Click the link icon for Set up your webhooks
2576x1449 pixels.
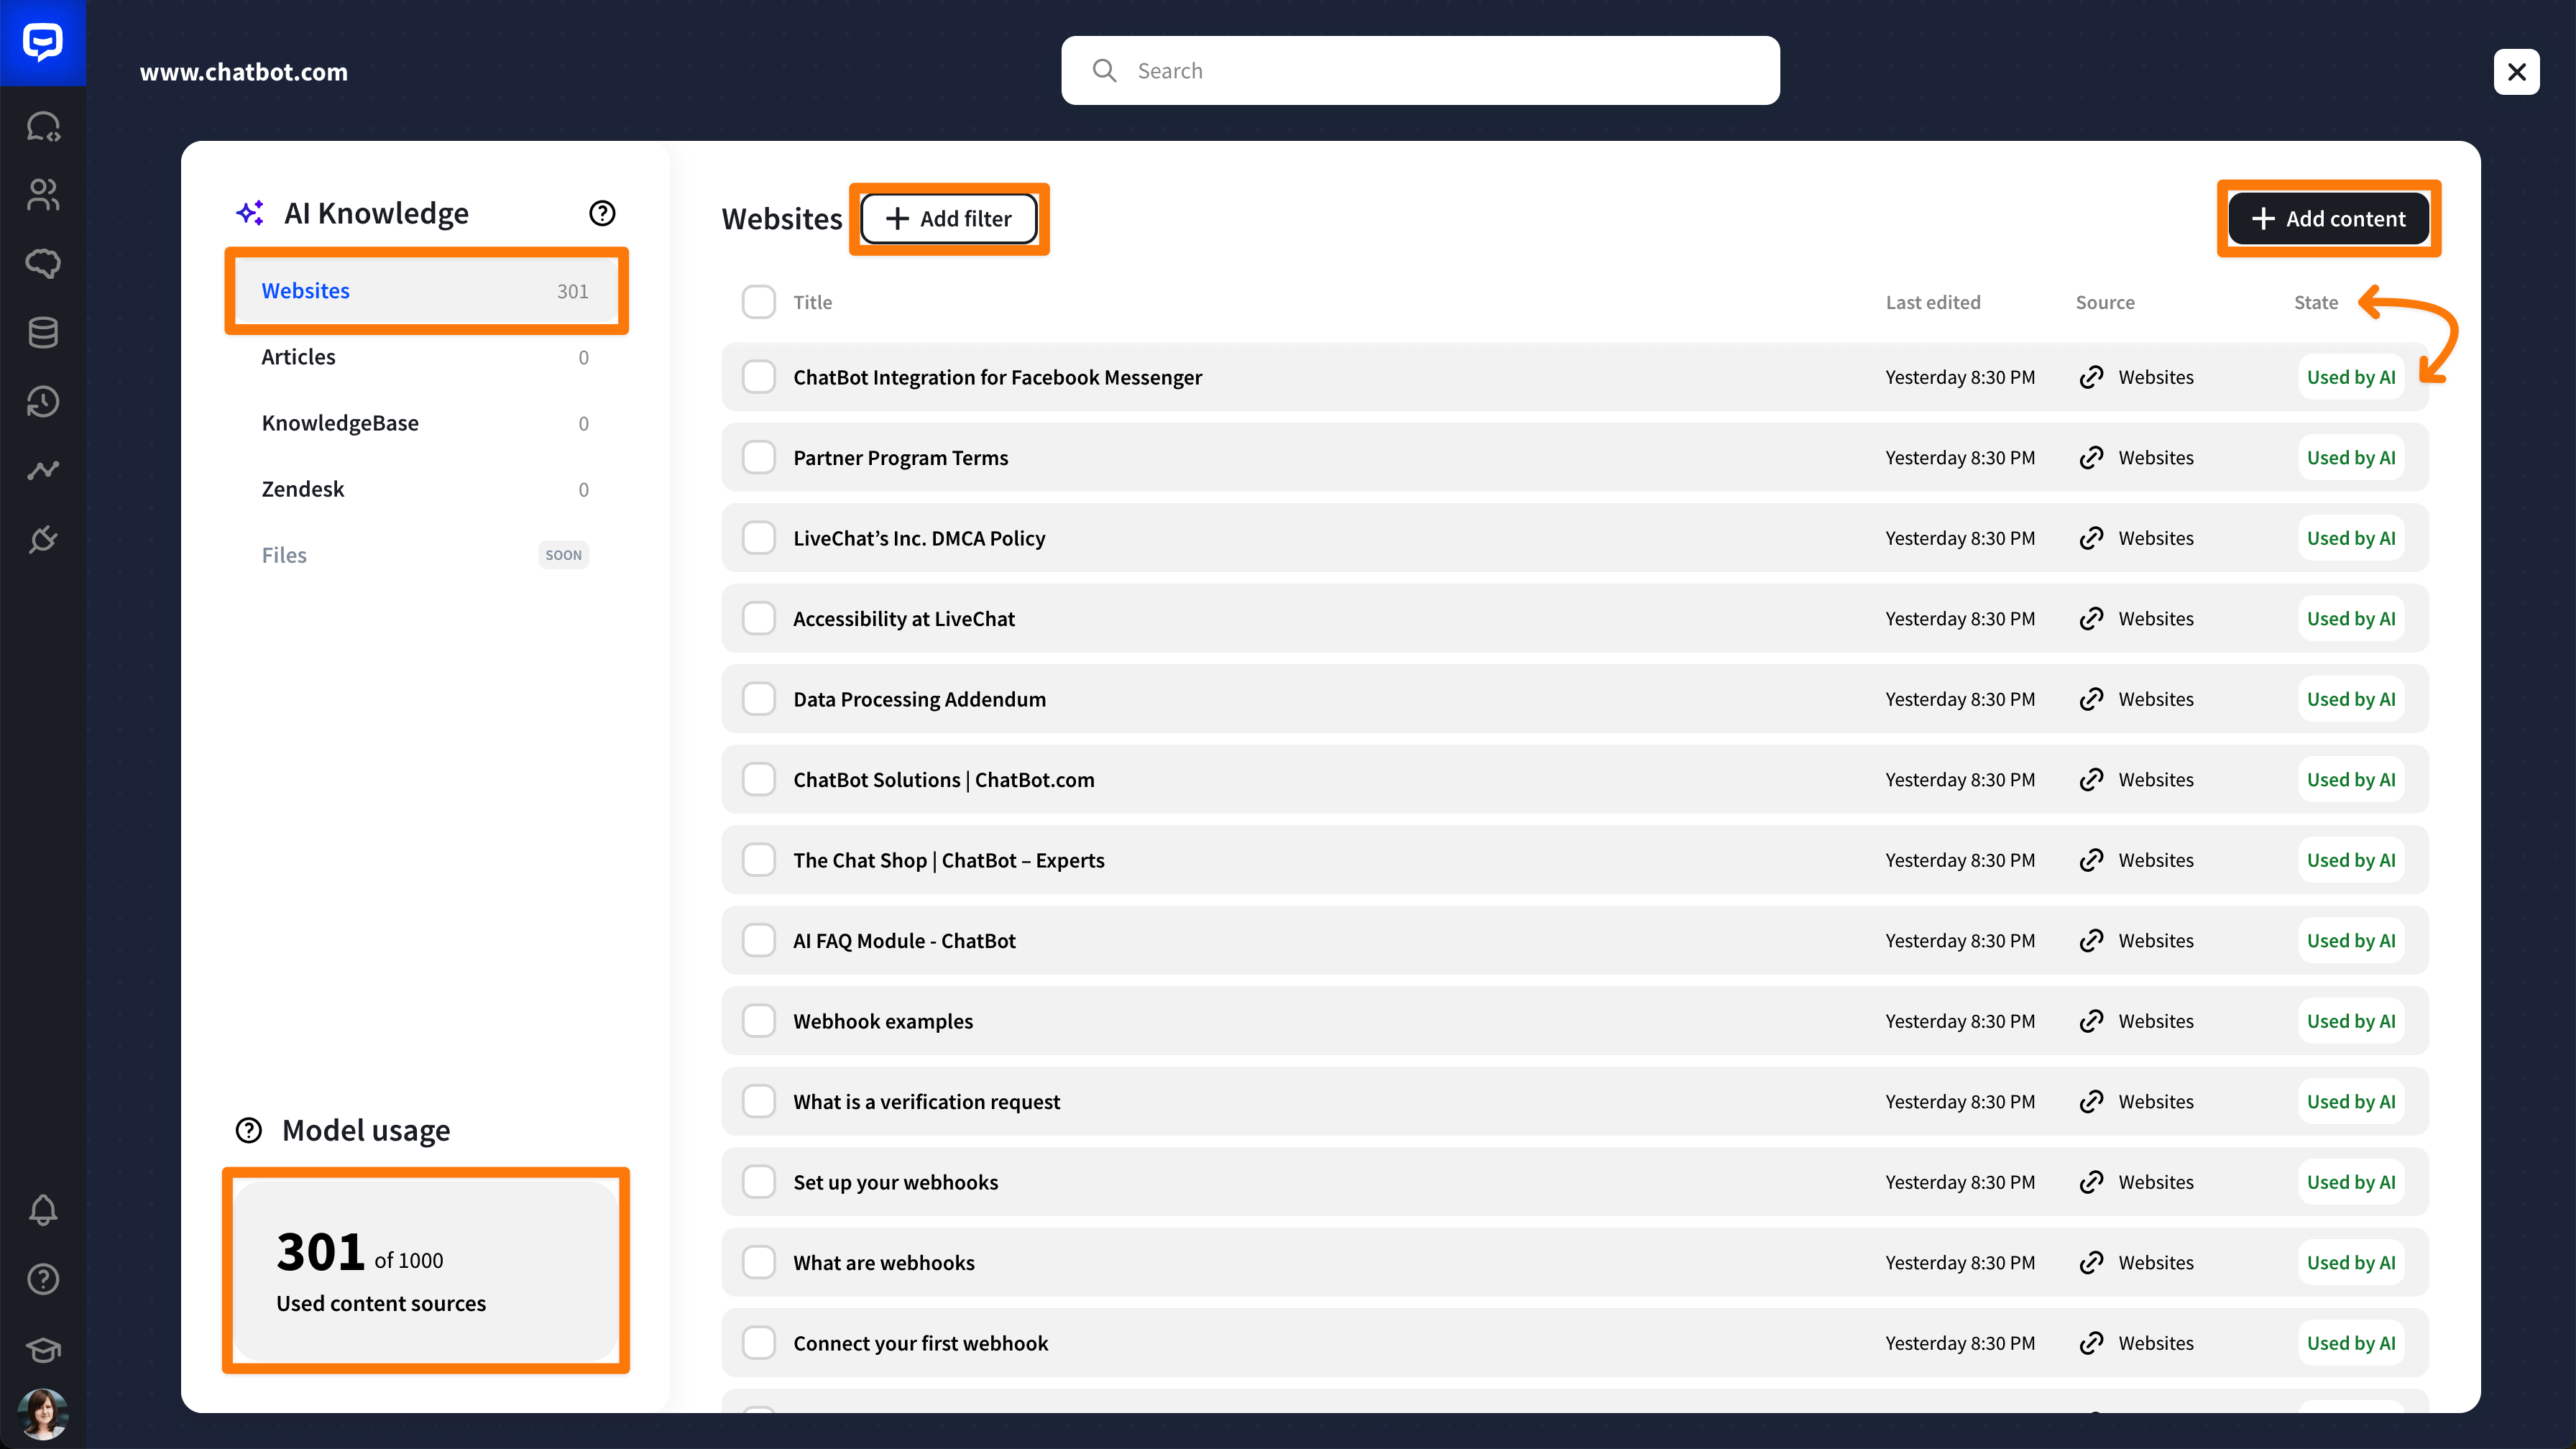point(2091,1182)
